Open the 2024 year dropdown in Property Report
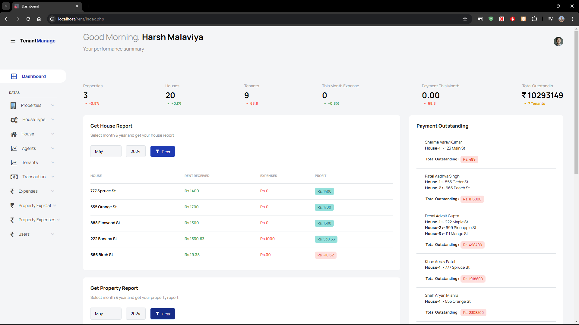Image resolution: width=579 pixels, height=325 pixels. pyautogui.click(x=135, y=314)
